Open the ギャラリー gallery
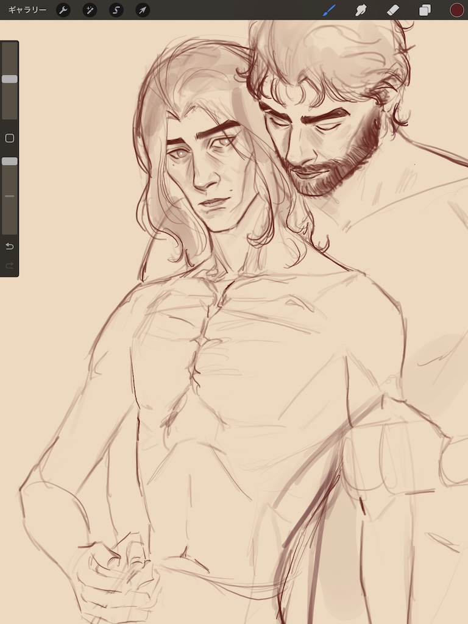The height and width of the screenshot is (624, 468). pyautogui.click(x=27, y=10)
